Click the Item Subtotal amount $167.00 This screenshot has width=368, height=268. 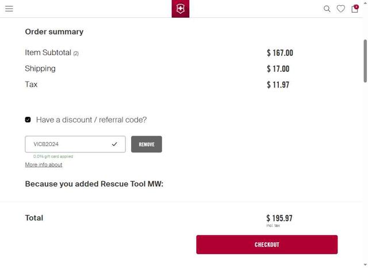[x=280, y=53]
